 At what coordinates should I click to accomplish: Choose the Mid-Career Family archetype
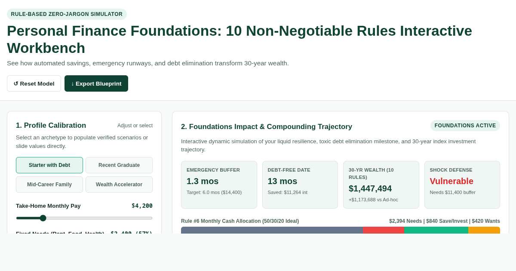(49, 185)
